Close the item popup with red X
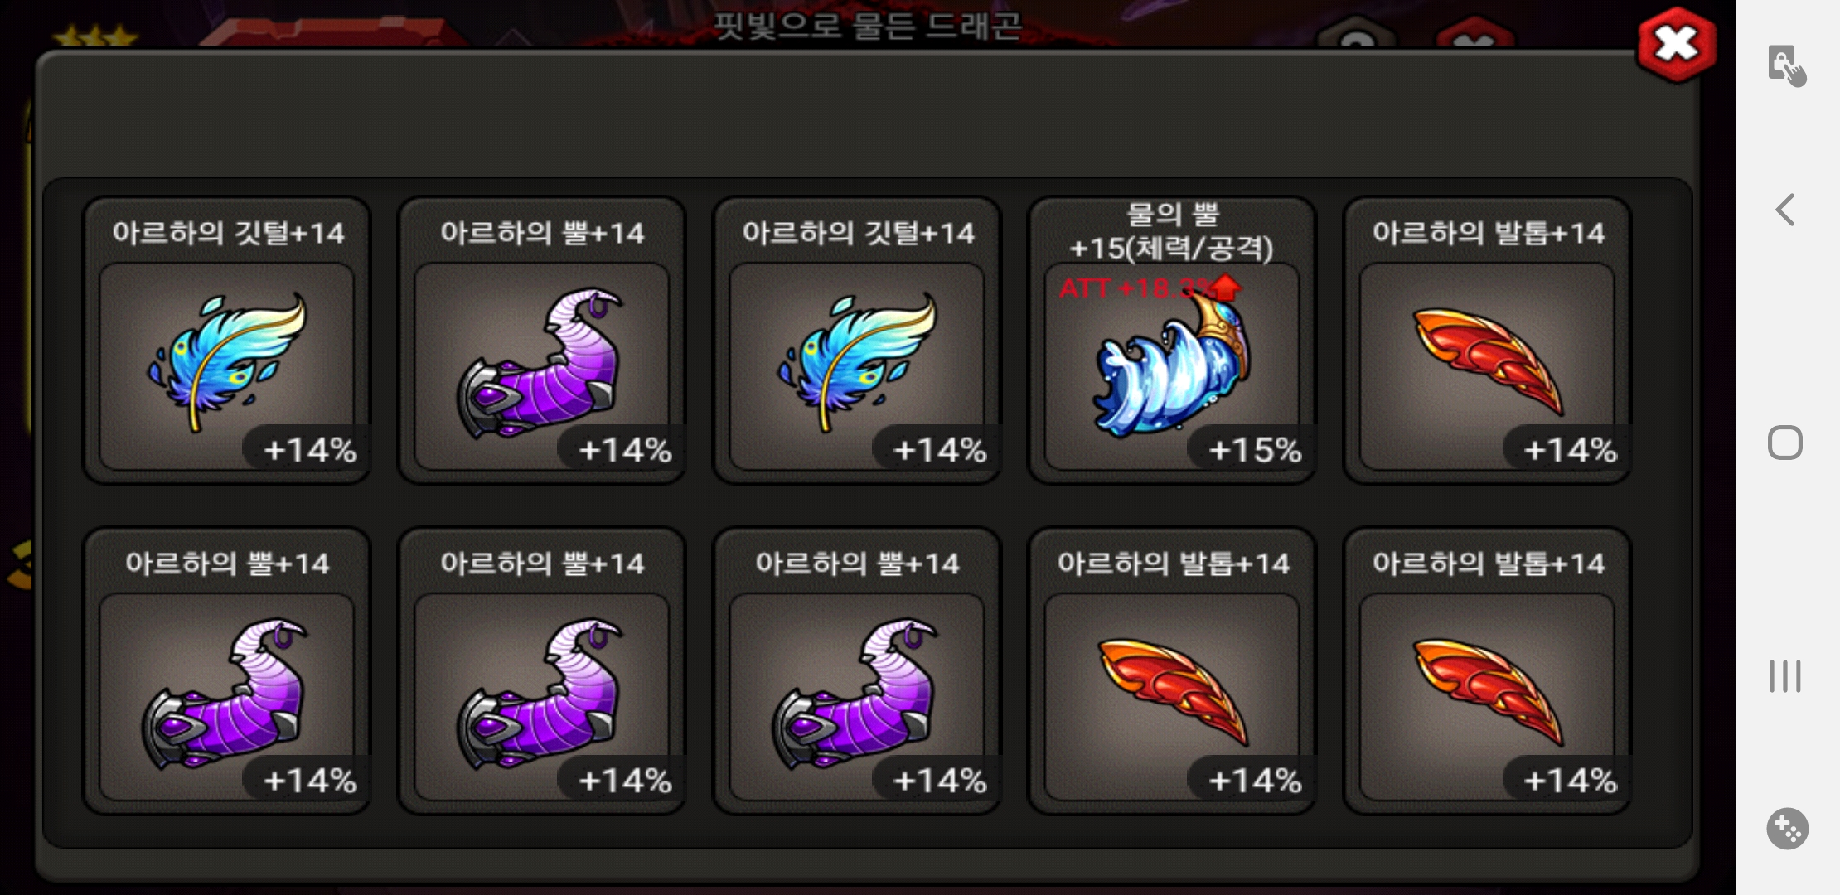Viewport: 1840px width, 895px height. pyautogui.click(x=1676, y=45)
